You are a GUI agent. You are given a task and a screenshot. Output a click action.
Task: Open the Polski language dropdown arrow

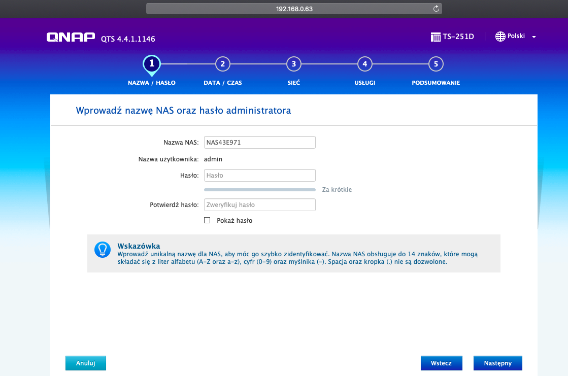point(533,37)
